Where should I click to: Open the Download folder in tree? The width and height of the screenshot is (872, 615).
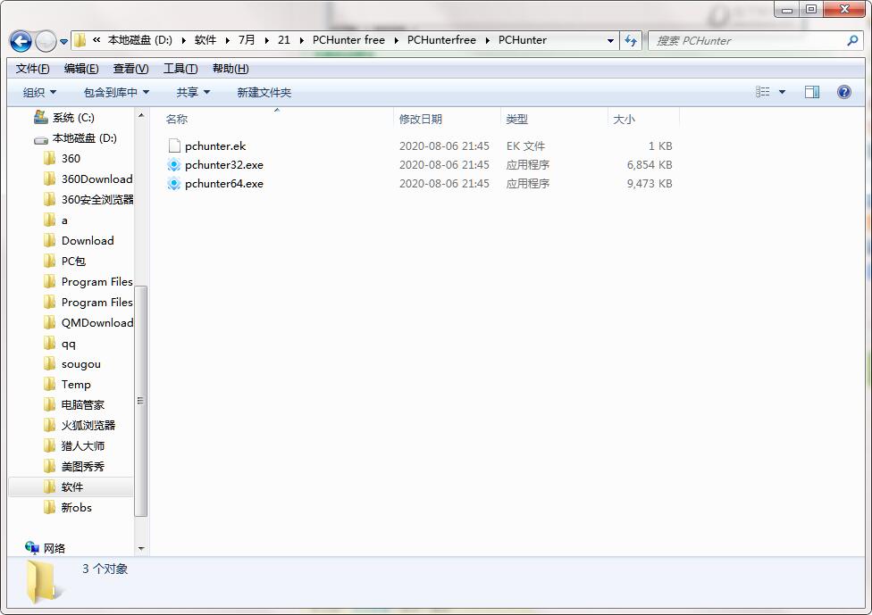[x=79, y=241]
